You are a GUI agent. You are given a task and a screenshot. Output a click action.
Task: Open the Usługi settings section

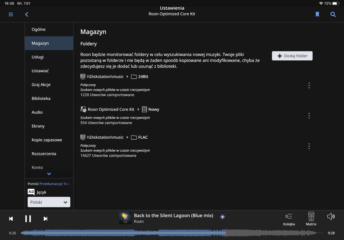tap(49, 57)
